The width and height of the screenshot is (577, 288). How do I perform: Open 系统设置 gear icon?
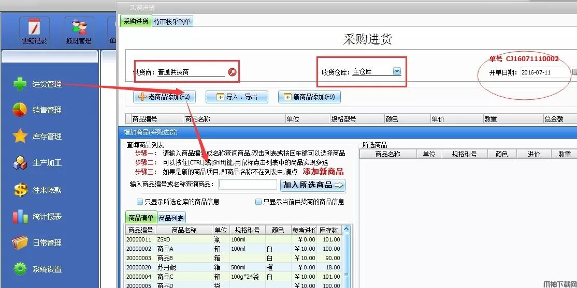coord(20,269)
